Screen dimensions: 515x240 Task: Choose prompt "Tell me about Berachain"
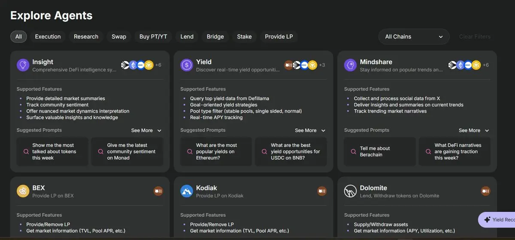tap(380, 152)
